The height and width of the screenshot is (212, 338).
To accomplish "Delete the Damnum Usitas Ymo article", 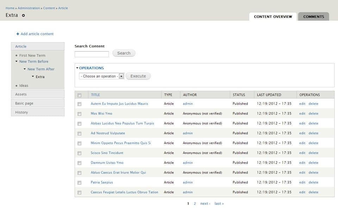I will pyautogui.click(x=313, y=163).
